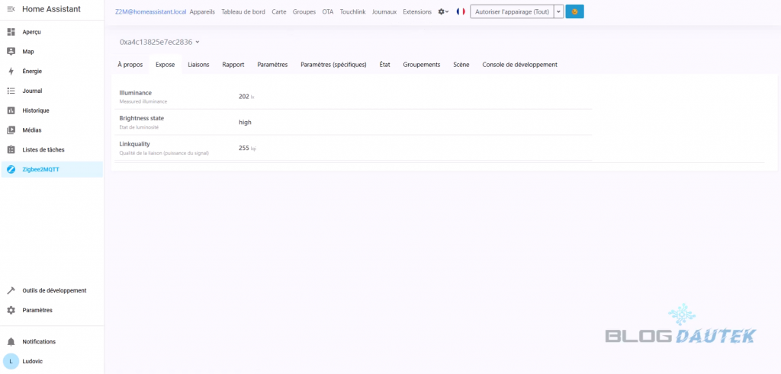The width and height of the screenshot is (781, 374).
Task: Click Qualité de la liaison description text
Action: (x=165, y=153)
